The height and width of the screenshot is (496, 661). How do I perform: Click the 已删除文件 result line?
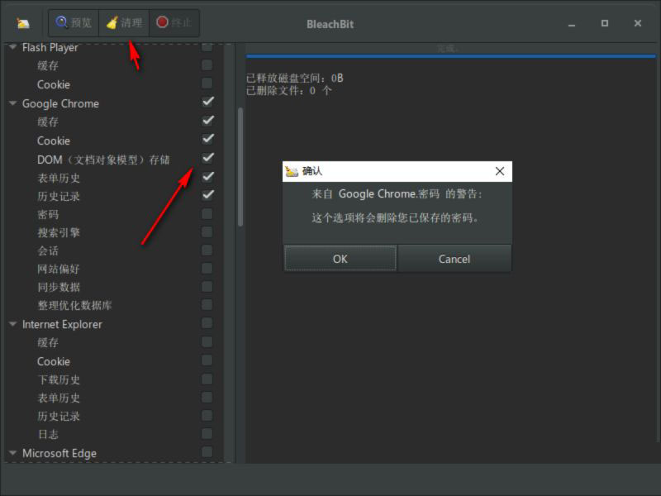(288, 91)
